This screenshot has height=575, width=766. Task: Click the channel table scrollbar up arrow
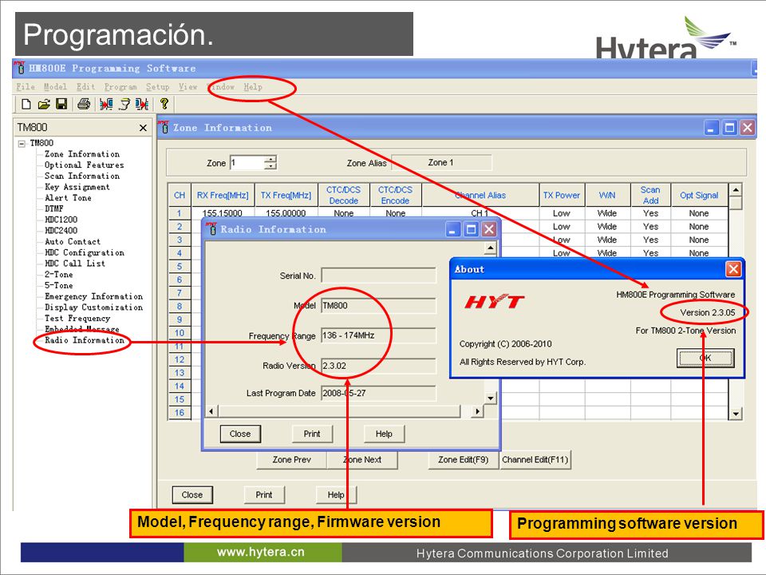[735, 190]
